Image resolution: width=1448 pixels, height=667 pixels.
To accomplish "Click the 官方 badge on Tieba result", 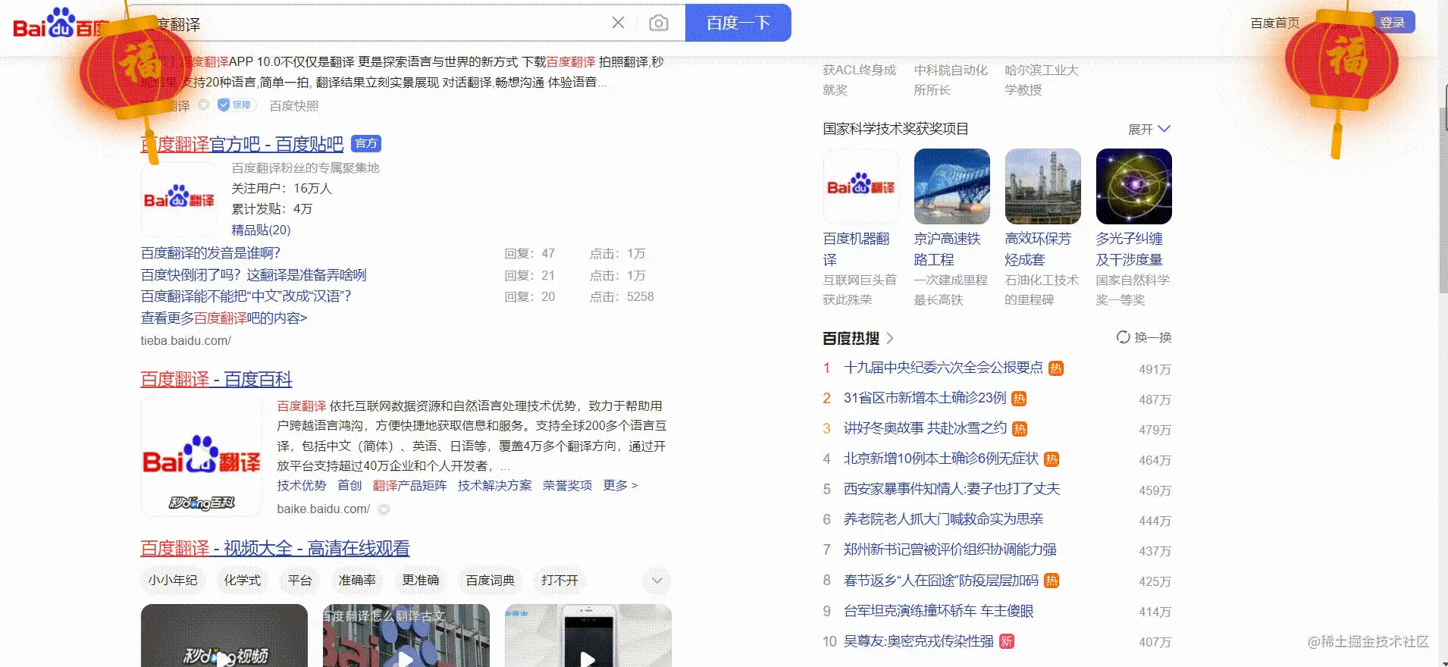I will 366,143.
